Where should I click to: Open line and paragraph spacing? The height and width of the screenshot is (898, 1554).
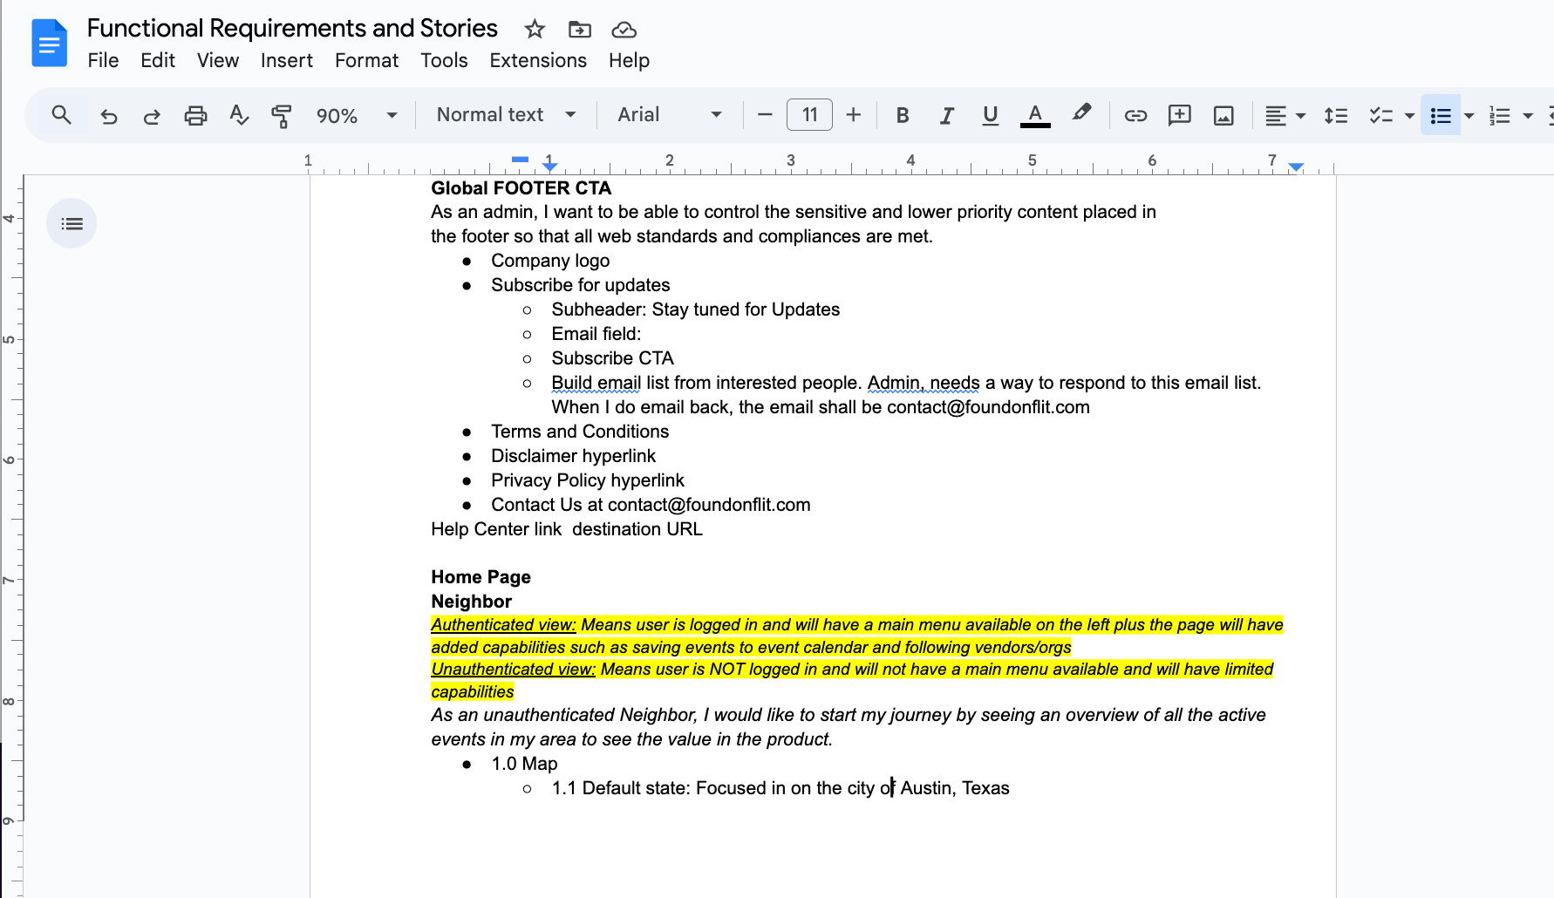point(1336,115)
